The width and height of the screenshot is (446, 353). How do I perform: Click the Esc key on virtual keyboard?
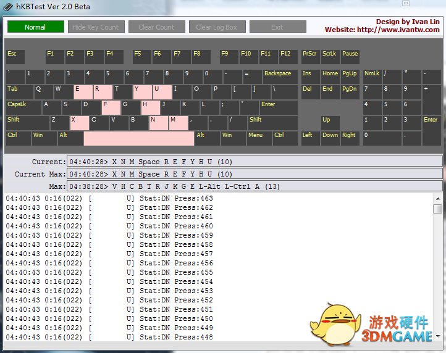15,57
